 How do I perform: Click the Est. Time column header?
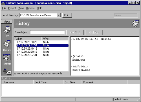72,82
